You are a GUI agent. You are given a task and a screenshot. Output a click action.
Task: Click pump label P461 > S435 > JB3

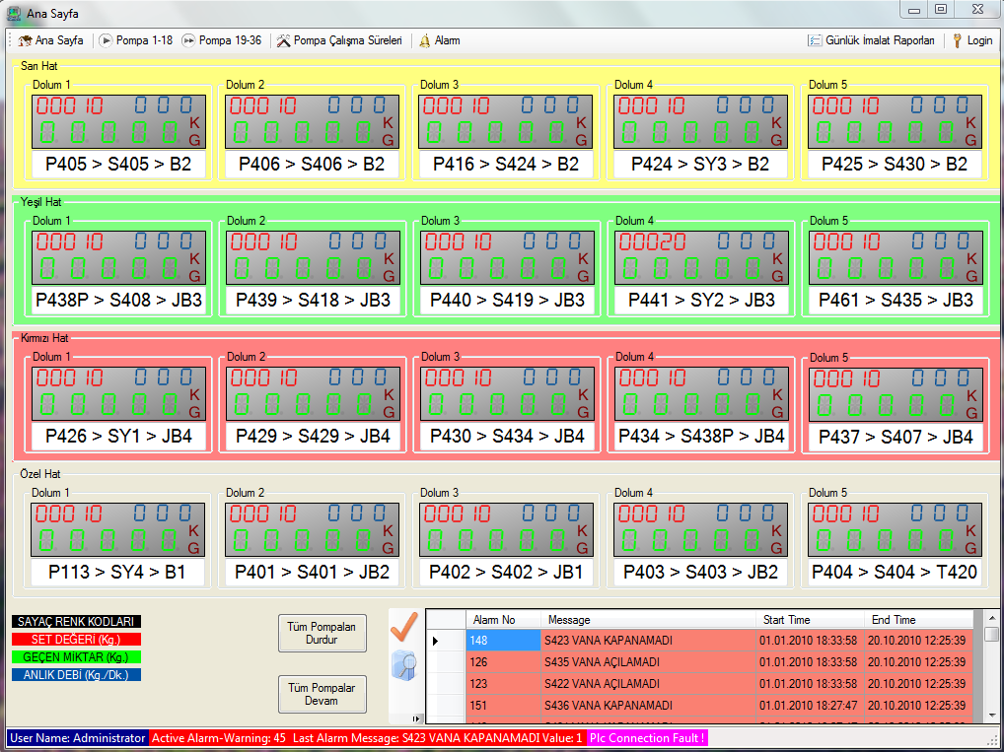896,301
